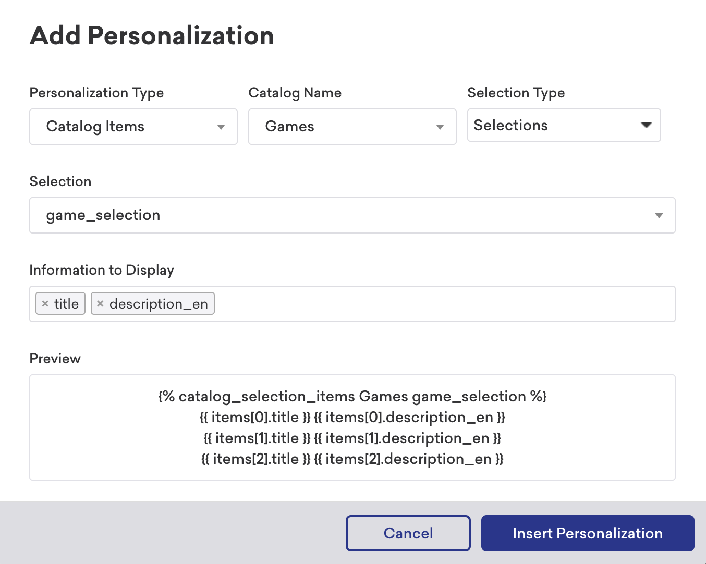Click the Personalization Type label

[96, 93]
